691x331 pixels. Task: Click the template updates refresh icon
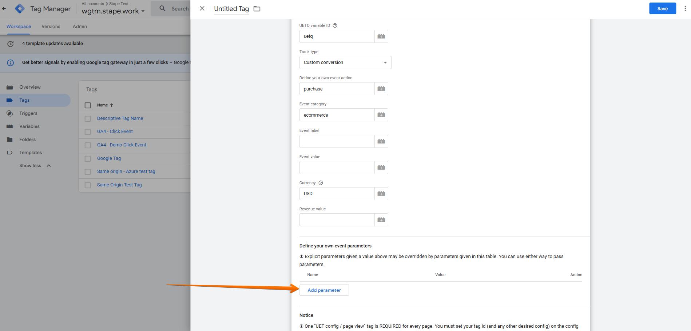(11, 44)
